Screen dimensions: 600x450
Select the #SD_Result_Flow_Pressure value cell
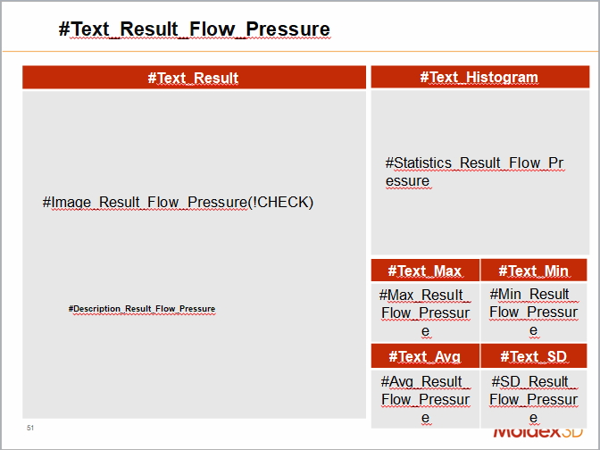(534, 399)
